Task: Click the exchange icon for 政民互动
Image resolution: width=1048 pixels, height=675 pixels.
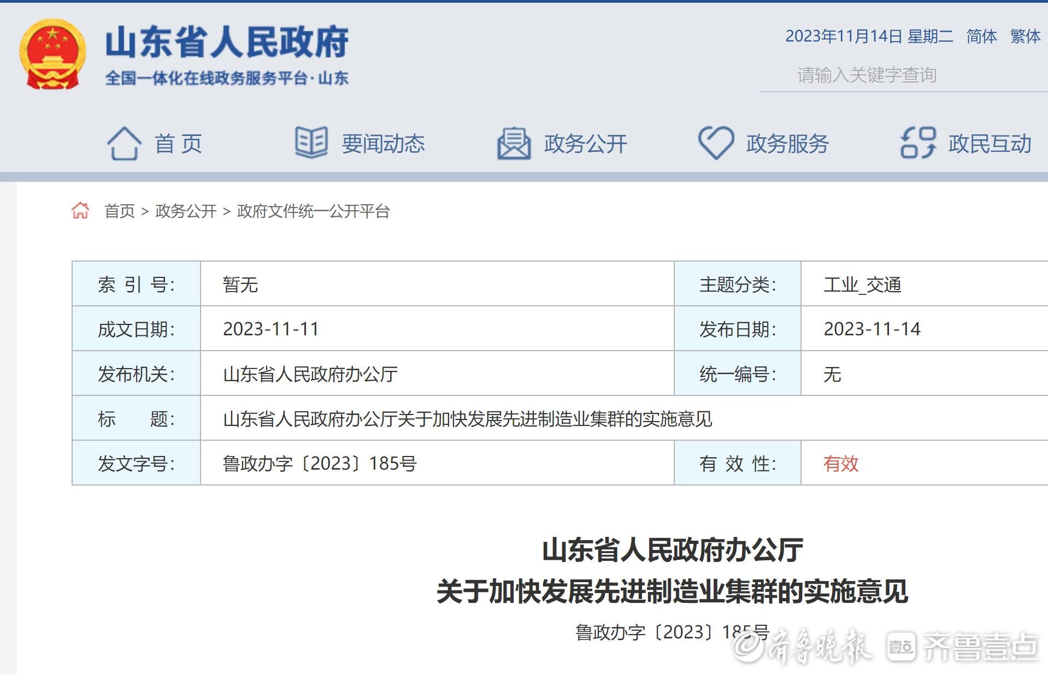Action: coord(918,143)
